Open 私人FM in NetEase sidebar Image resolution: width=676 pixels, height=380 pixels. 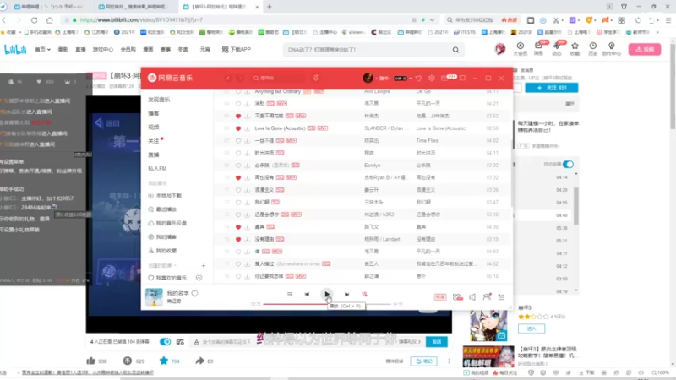(x=157, y=168)
